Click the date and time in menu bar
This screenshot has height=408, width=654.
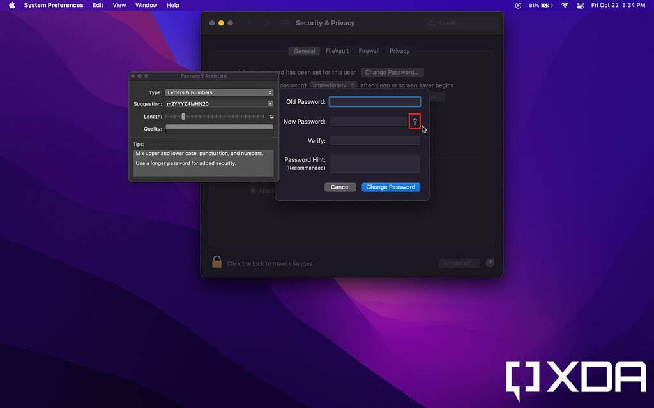[x=618, y=5]
